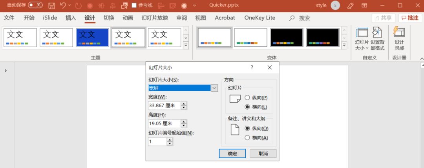Click the selection pane icon with cursor

point(124,5)
